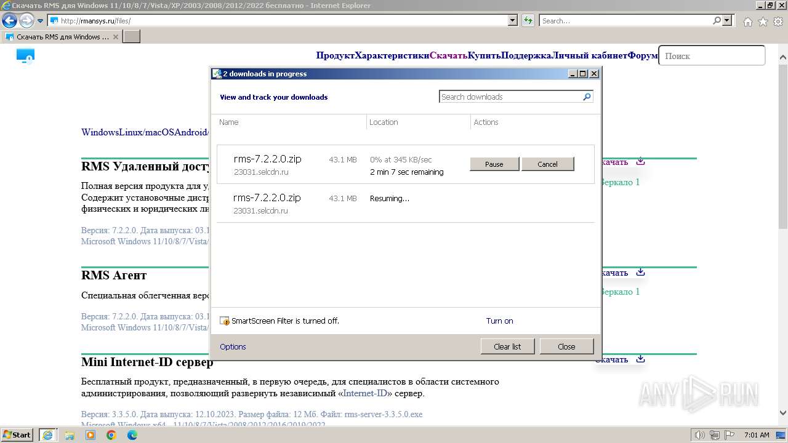Open the Купить menu link
788x443 pixels.
click(x=484, y=55)
